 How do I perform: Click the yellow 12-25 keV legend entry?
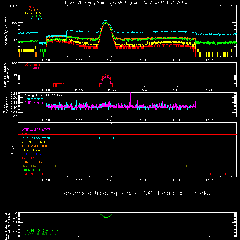33,13
